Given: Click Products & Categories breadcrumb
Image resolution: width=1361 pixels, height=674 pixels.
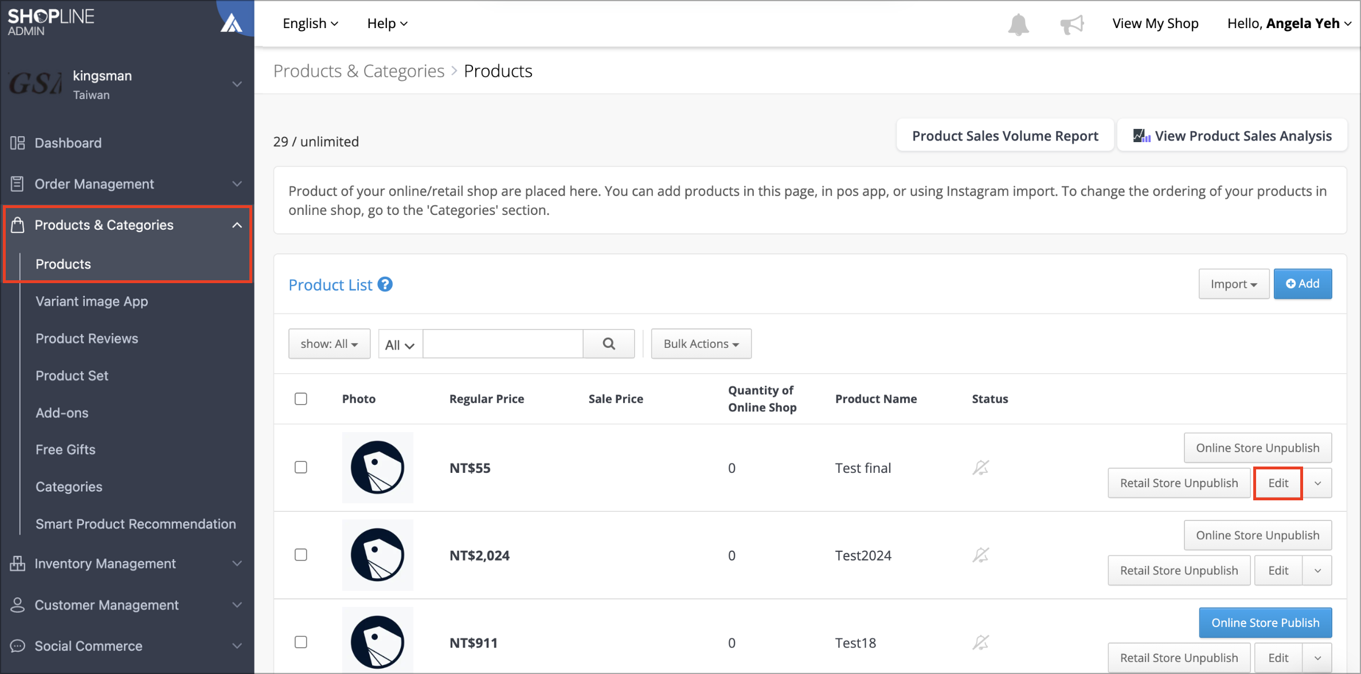Looking at the screenshot, I should pos(359,71).
